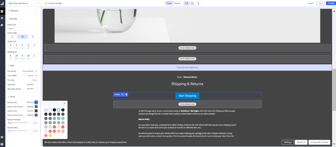
Task: Open the Text color swatch
Action: [x=36, y=85]
